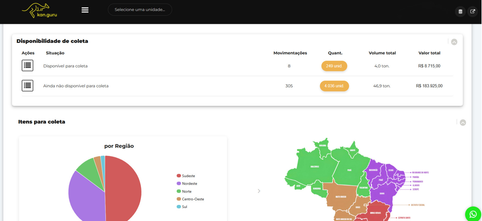482x221 pixels.
Task: Select Amazonas state on the map
Action: point(315,167)
